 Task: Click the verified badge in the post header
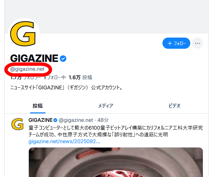pos(55,120)
